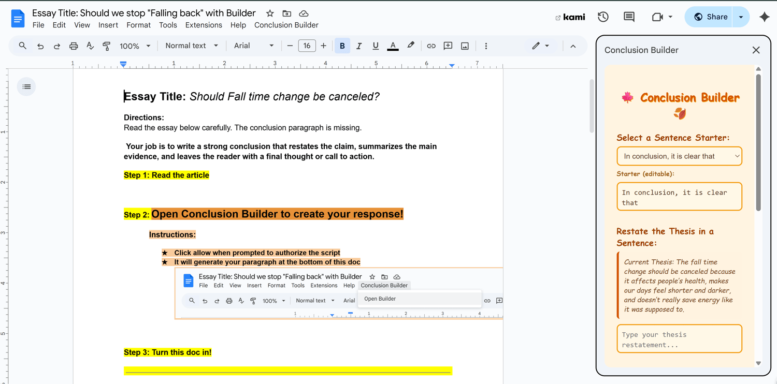This screenshot has width=777, height=384.
Task: Click the 'Step 3: Turn this doc in!' text
Action: pyautogui.click(x=167, y=352)
